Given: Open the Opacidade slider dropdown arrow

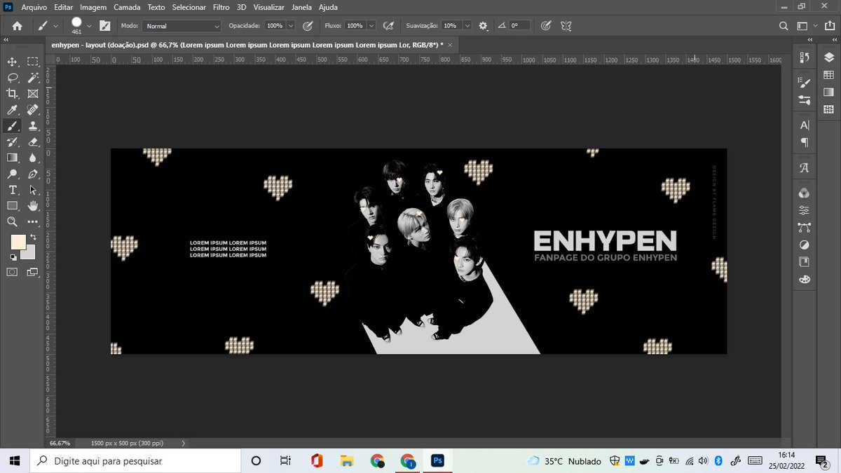Looking at the screenshot, I should [291, 25].
